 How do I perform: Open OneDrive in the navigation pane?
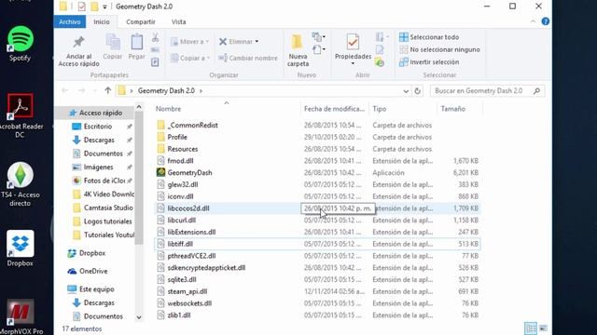[x=93, y=271]
